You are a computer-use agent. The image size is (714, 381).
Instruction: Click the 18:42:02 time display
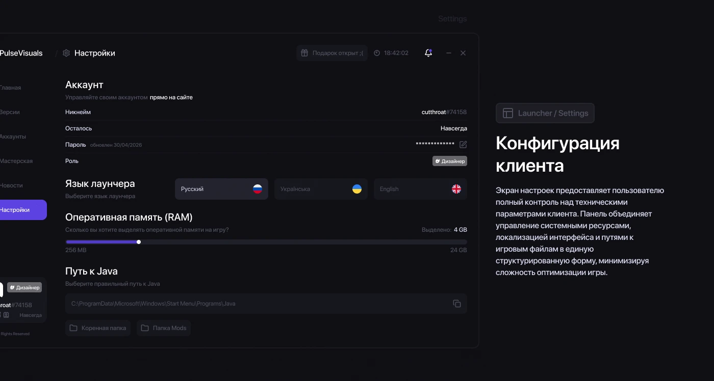pyautogui.click(x=396, y=53)
